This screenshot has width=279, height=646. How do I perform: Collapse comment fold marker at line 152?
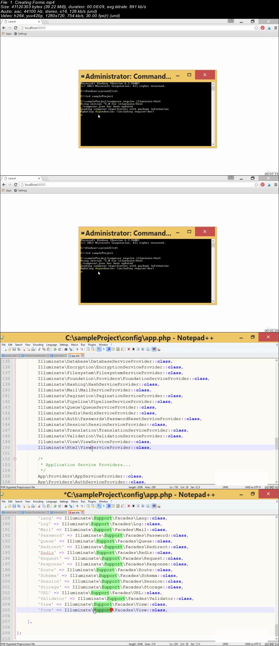pyautogui.click(x=15, y=459)
